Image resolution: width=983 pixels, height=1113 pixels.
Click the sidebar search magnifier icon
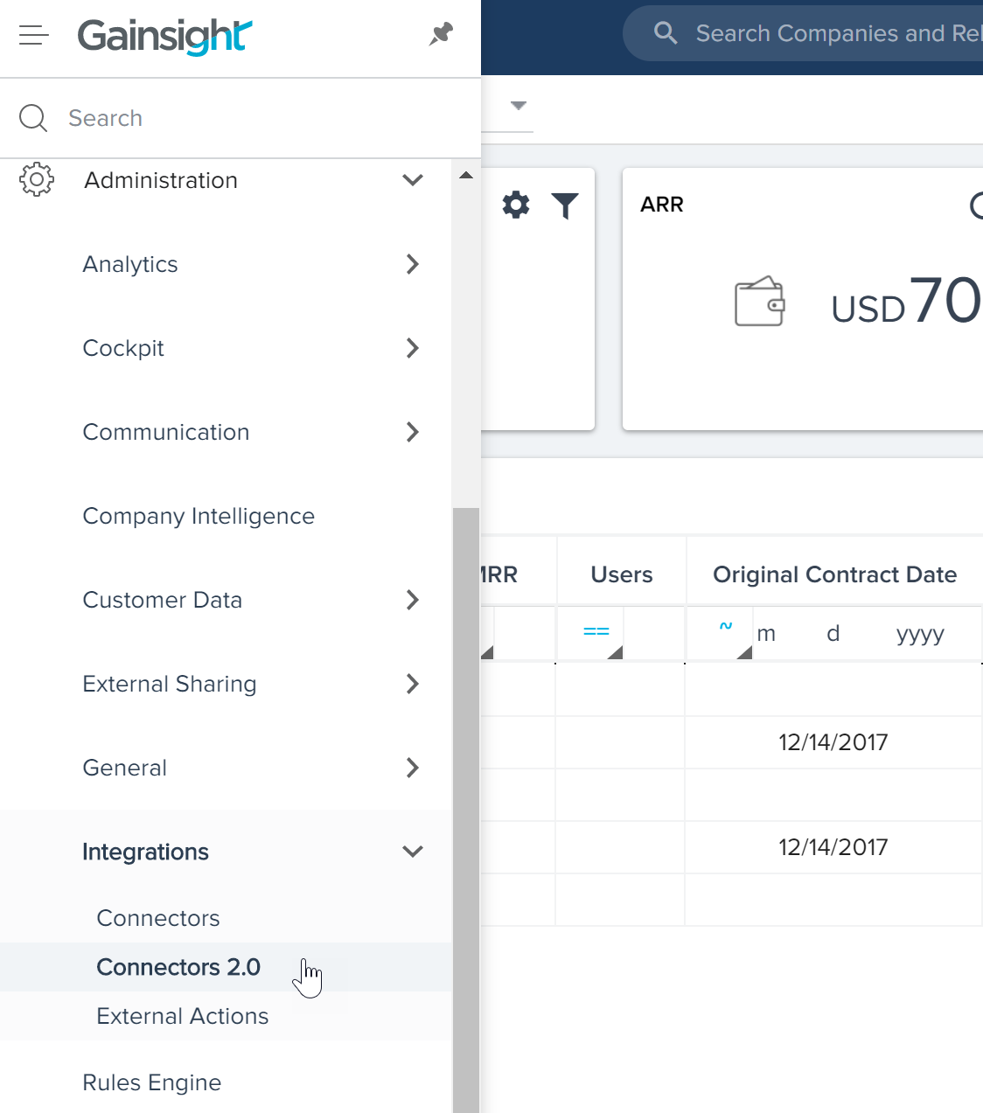point(33,118)
